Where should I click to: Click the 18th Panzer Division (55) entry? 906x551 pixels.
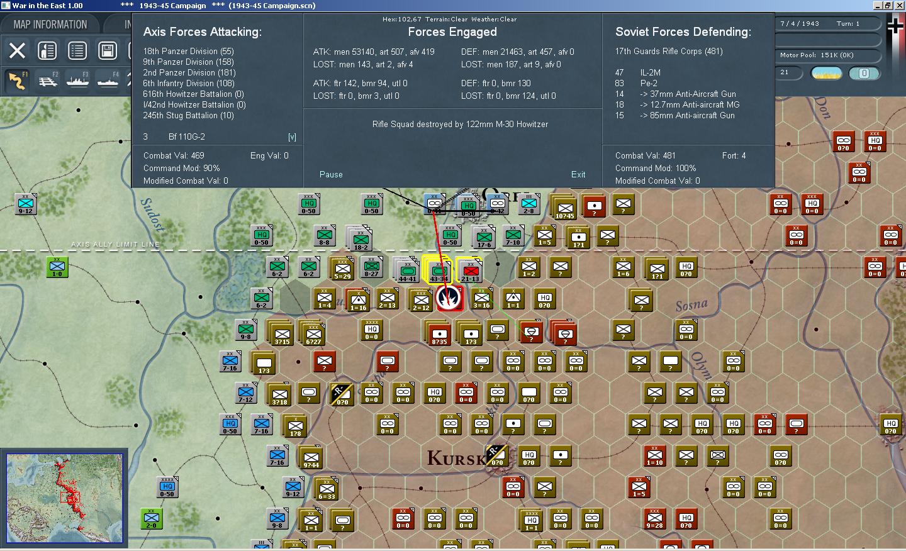[188, 51]
